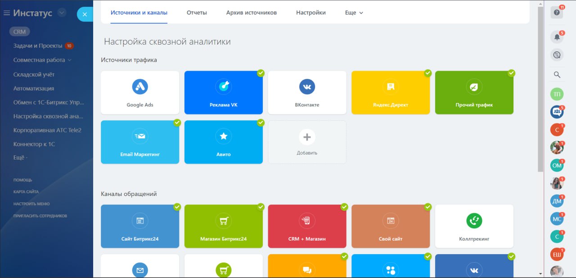Screen dimensions: 576x278
Task: Open the ВКонтакте traffic source card
Action: tap(307, 92)
